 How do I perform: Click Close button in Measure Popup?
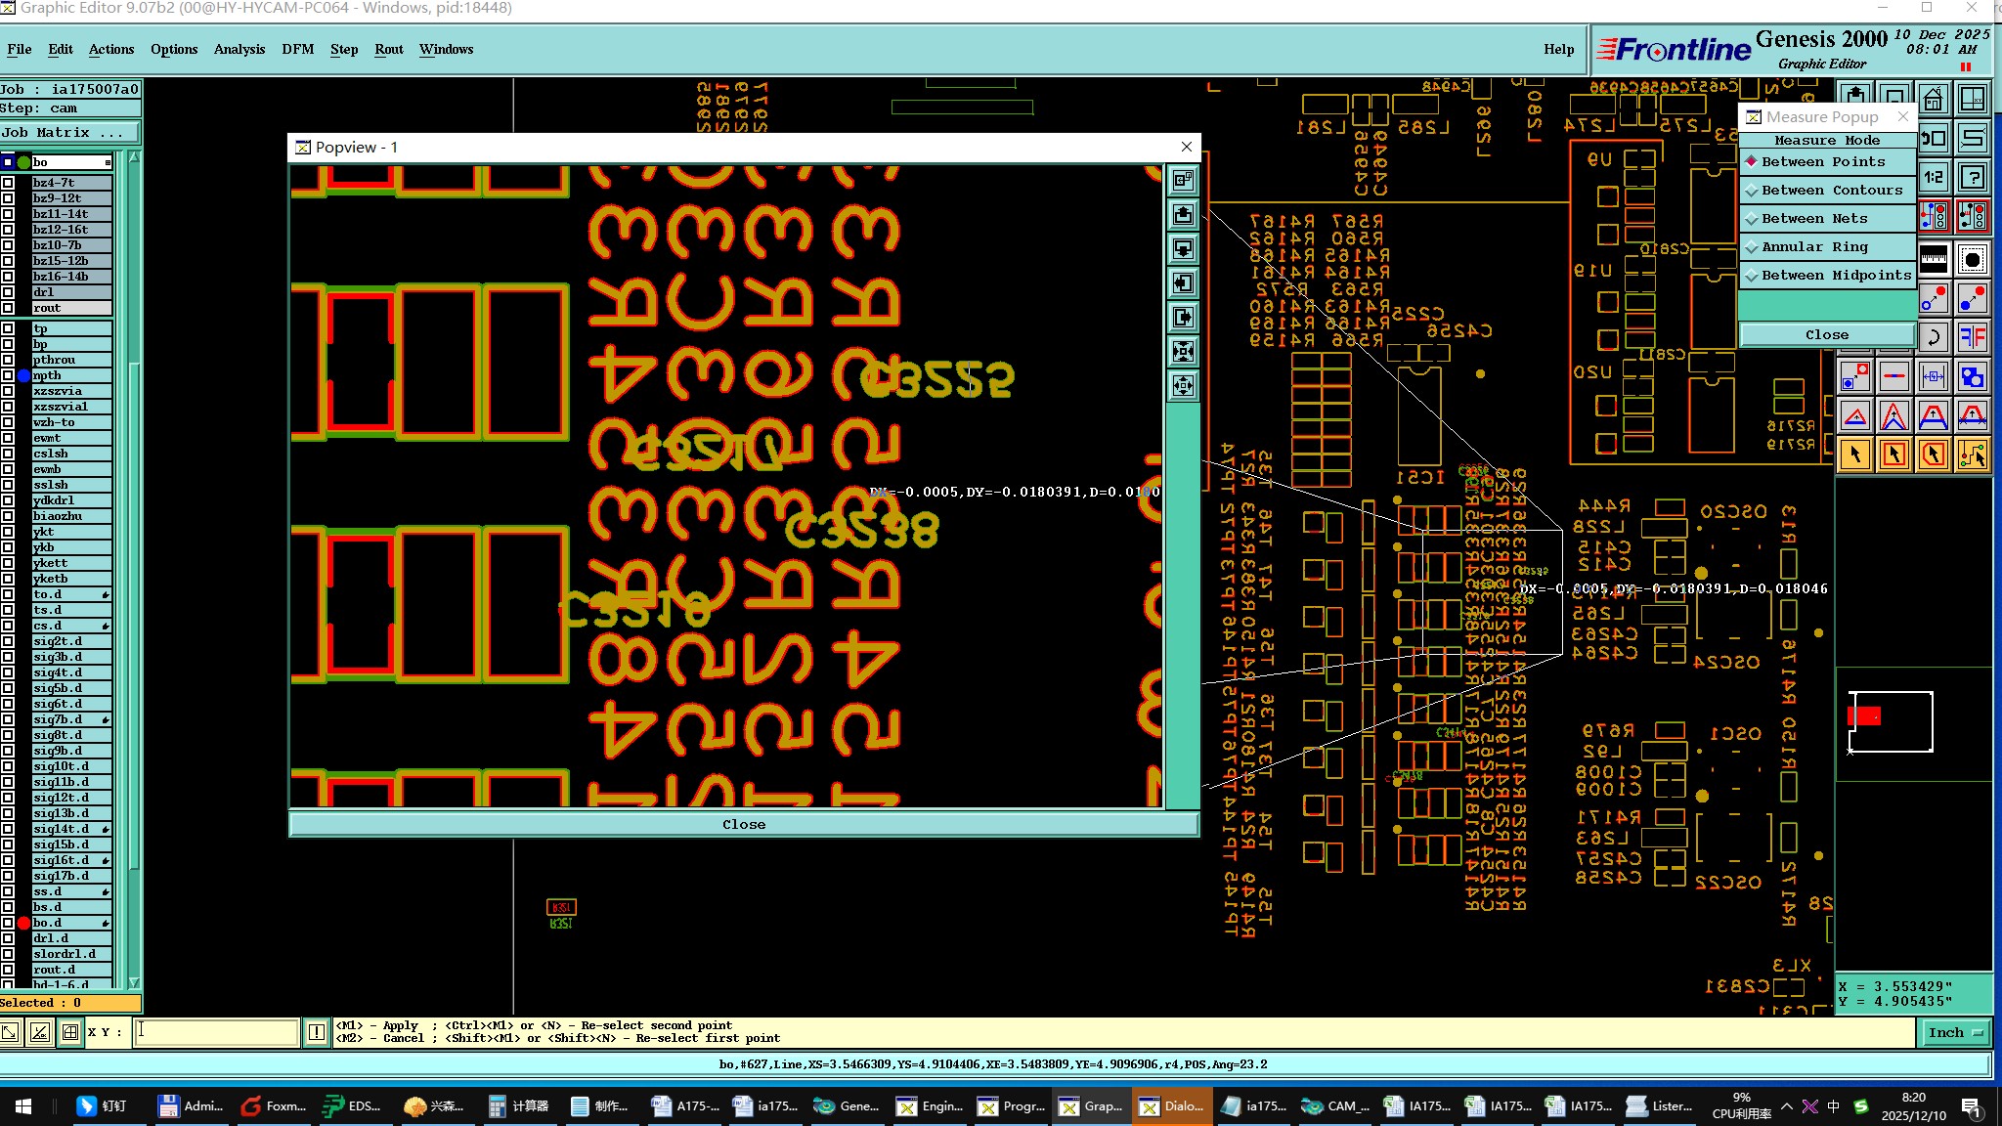[x=1826, y=334]
